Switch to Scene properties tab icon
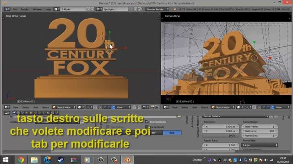This screenshot has height=164, width=293. (x=22, y=113)
